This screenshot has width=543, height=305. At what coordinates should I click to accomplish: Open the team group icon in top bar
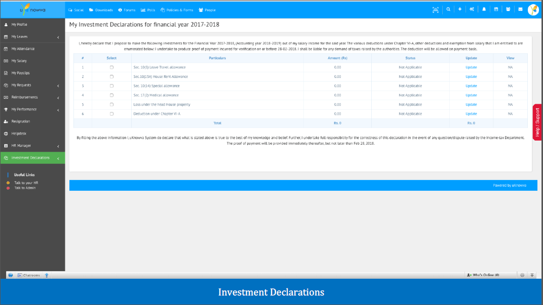(x=508, y=9)
